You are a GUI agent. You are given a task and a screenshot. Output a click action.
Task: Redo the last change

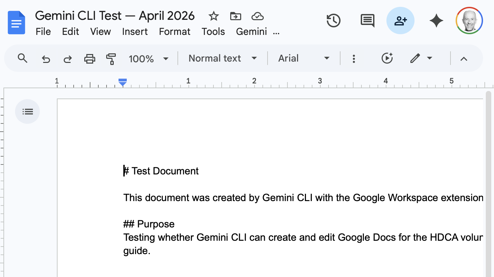[x=67, y=58]
